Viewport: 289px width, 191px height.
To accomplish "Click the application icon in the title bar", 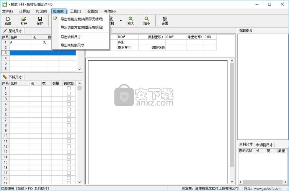I will 5,4.
